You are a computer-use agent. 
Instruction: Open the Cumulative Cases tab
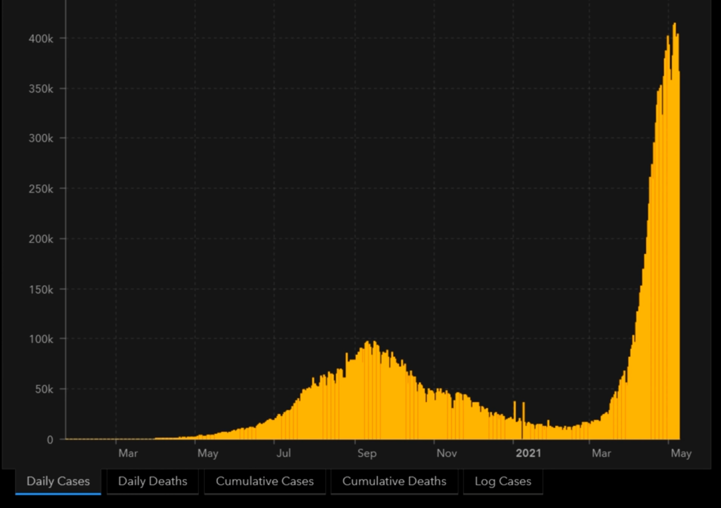tap(265, 481)
